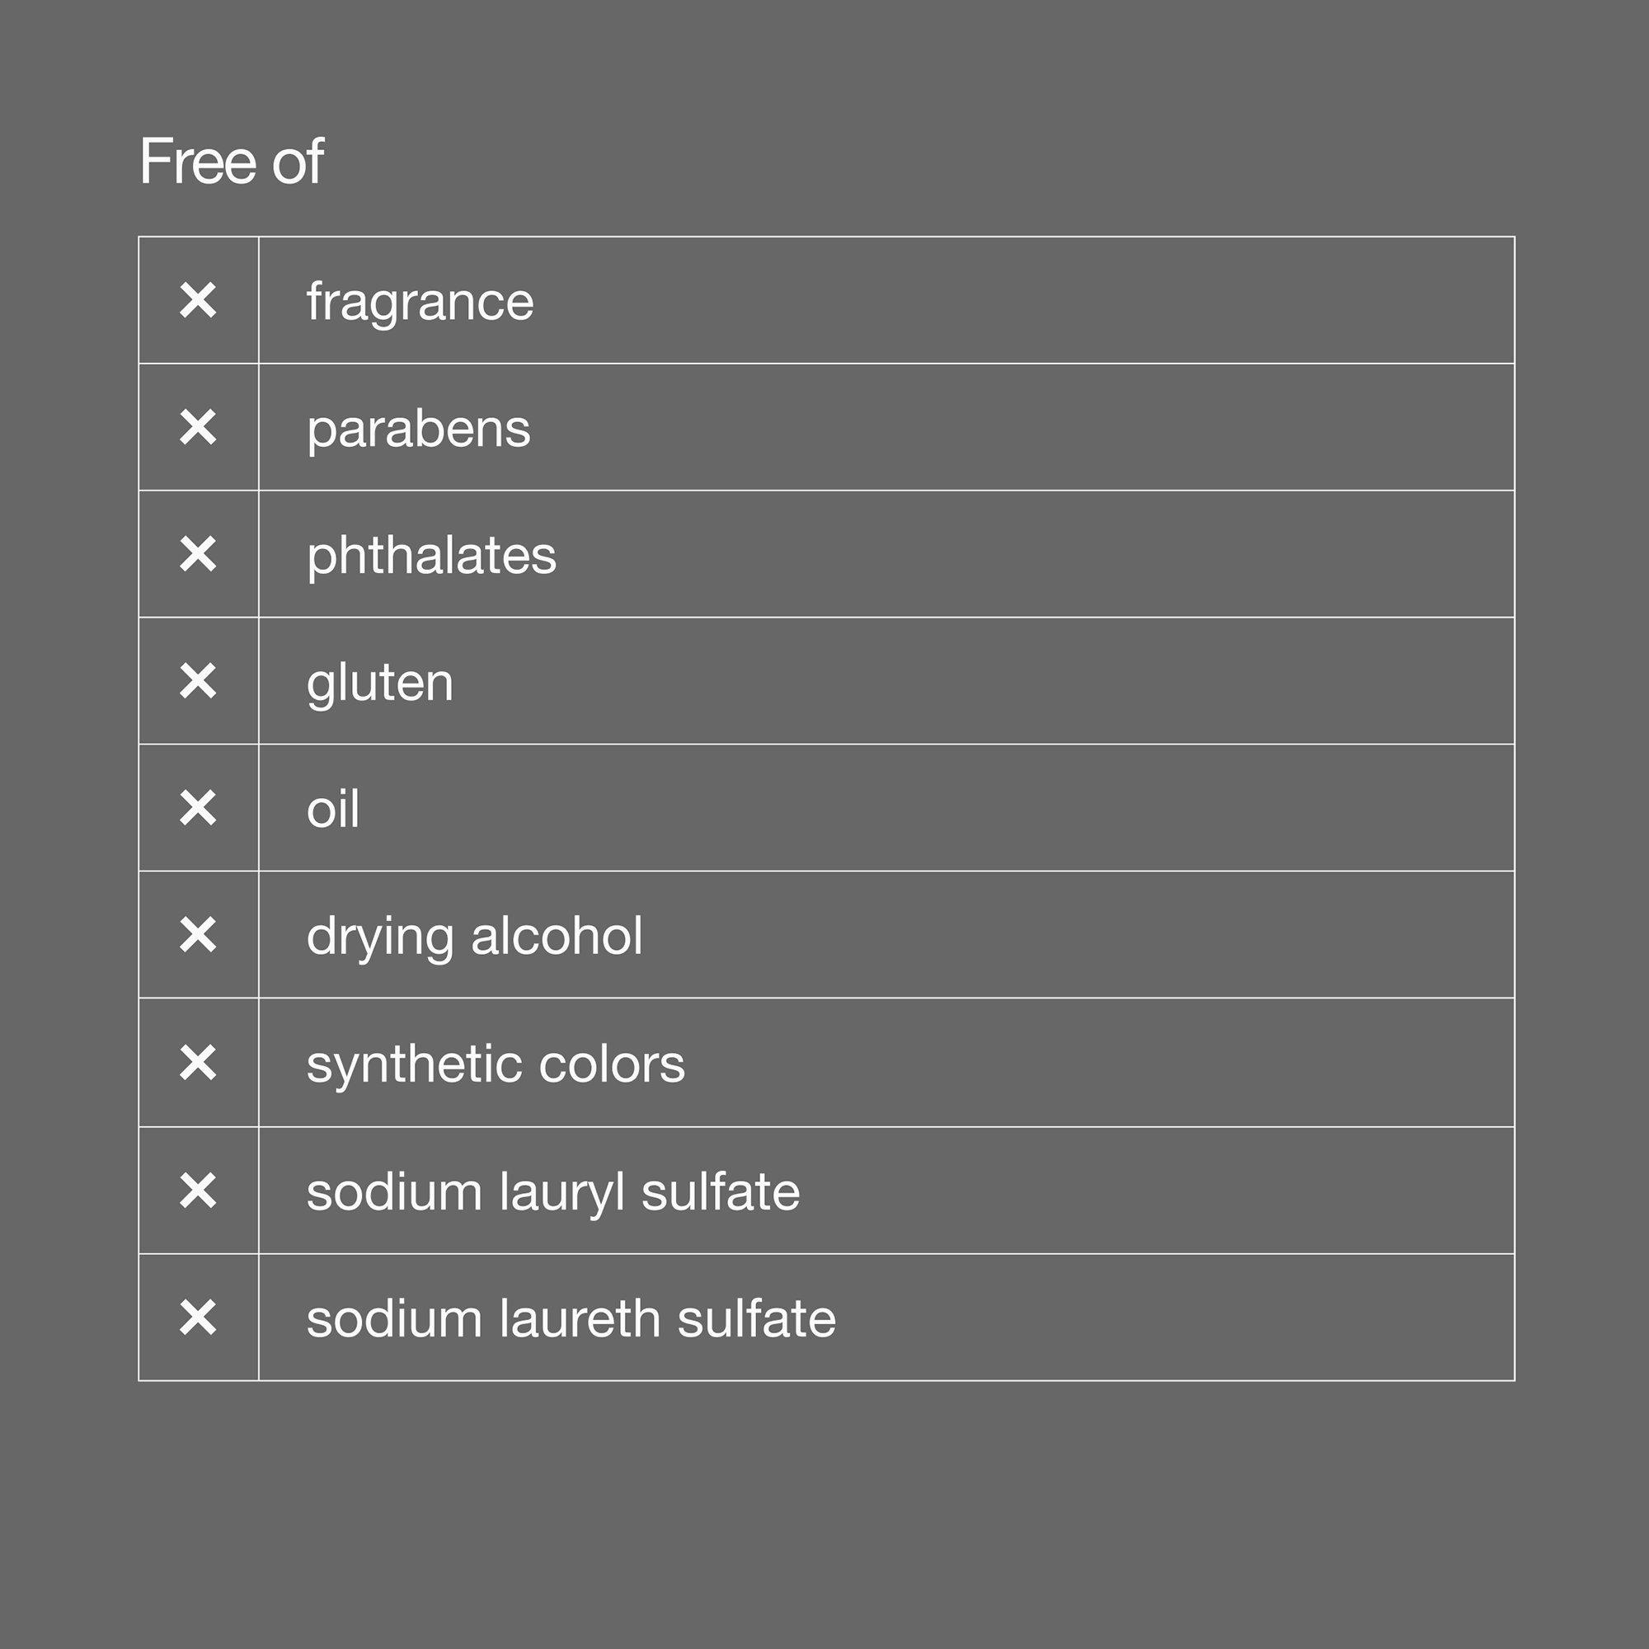
Task: Click the "parabens" text label
Action: (x=418, y=429)
